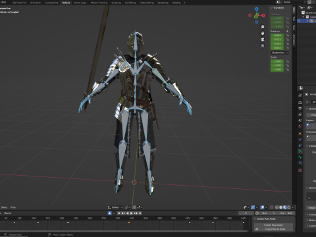Open the Motion Tracking workspace tab
The image size is (316, 237).
point(99,3)
